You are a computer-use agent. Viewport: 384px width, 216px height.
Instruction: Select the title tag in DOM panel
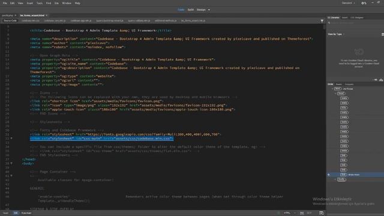click(x=344, y=108)
